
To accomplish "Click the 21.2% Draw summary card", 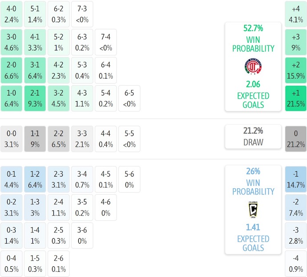I will pos(253,136).
